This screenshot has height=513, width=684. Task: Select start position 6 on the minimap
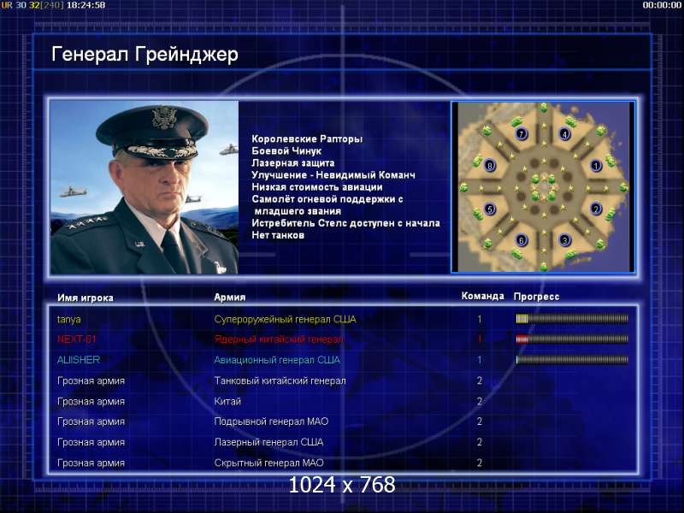pos(521,240)
